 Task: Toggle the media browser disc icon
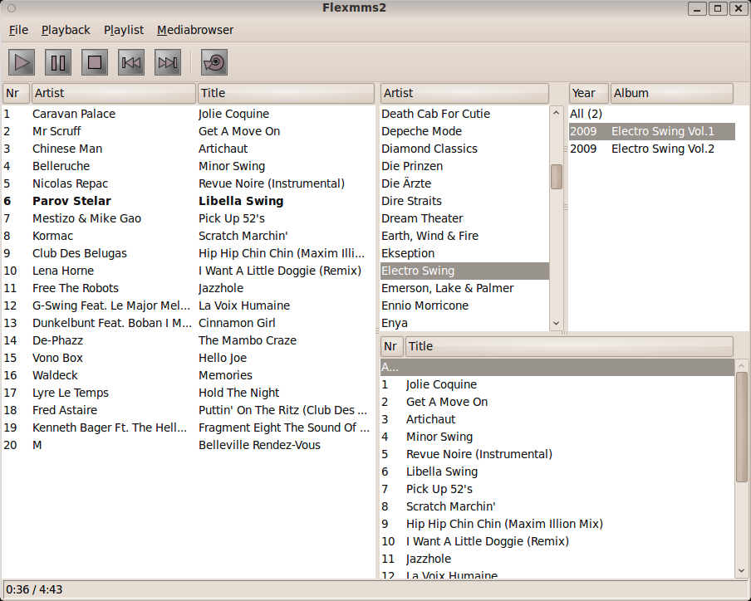click(214, 62)
